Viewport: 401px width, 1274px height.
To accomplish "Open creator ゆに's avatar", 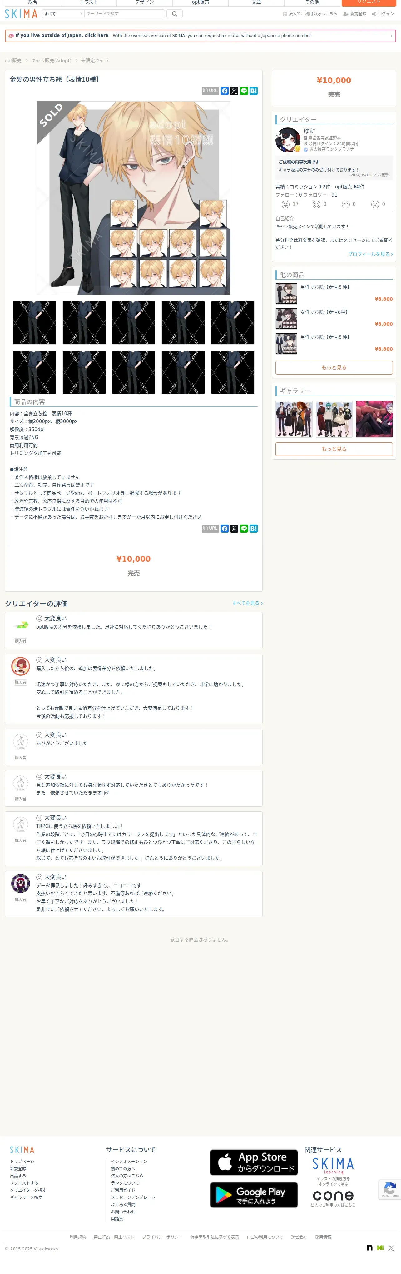I will coord(288,140).
